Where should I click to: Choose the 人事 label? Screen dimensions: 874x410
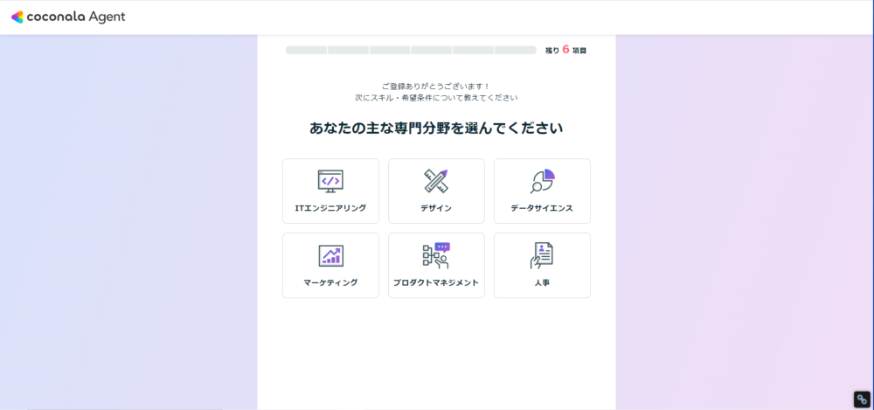click(x=542, y=282)
